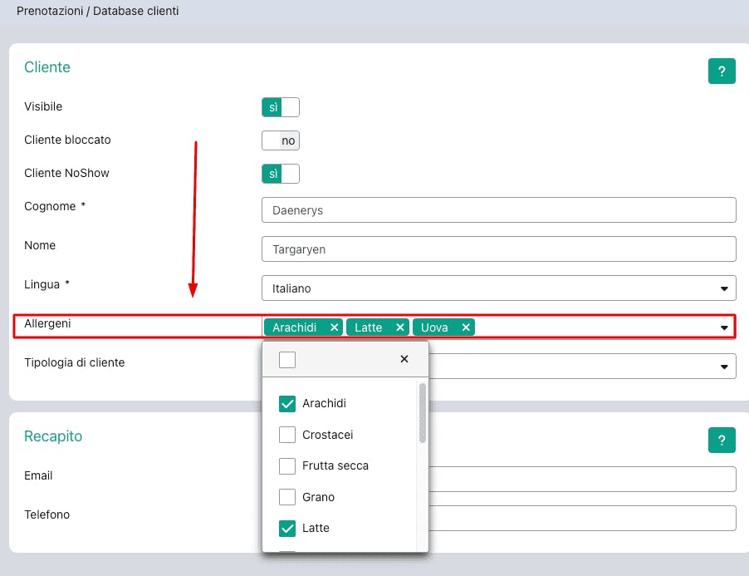Toggle the Visibile switch
The height and width of the screenshot is (576, 749).
280,107
